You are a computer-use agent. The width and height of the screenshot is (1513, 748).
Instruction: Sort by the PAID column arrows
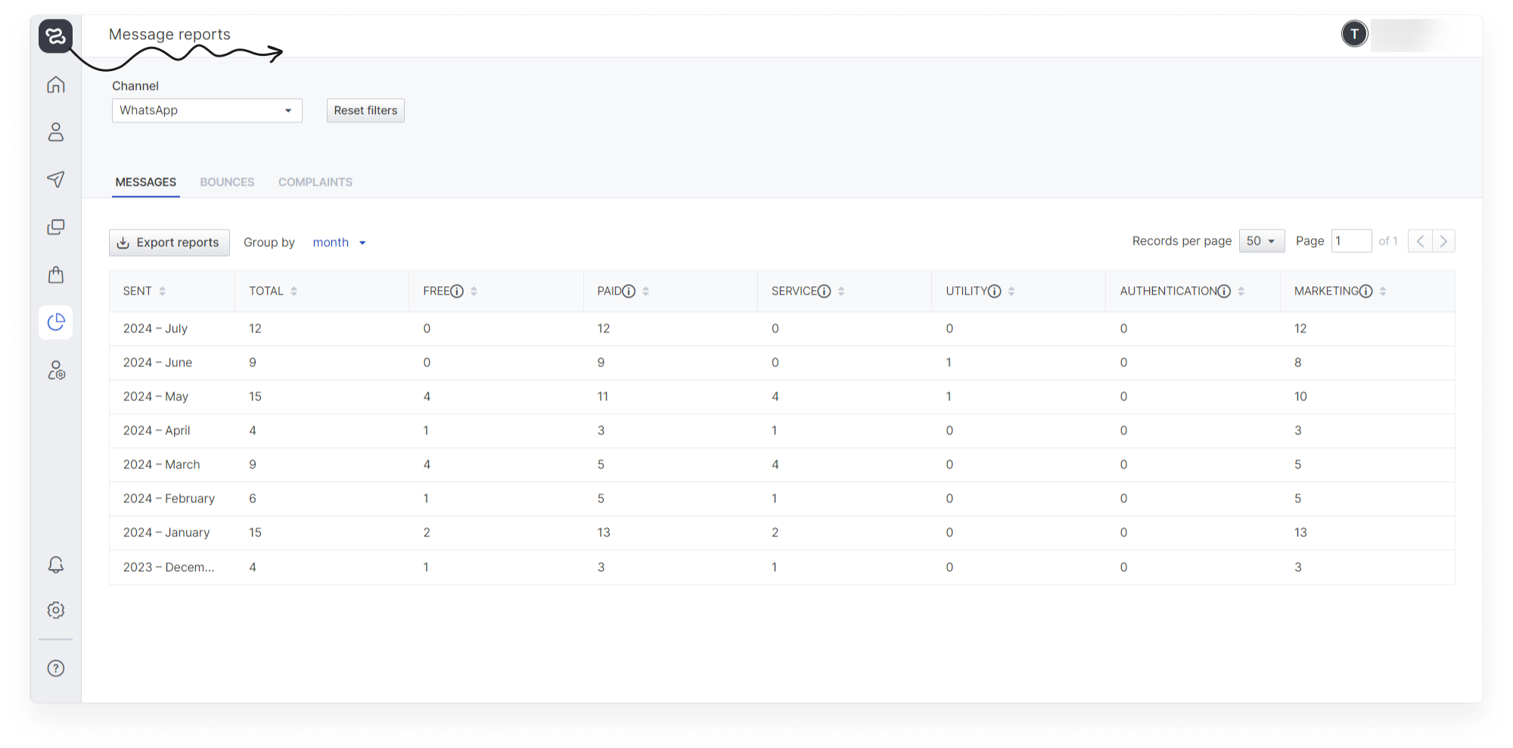[x=645, y=291]
